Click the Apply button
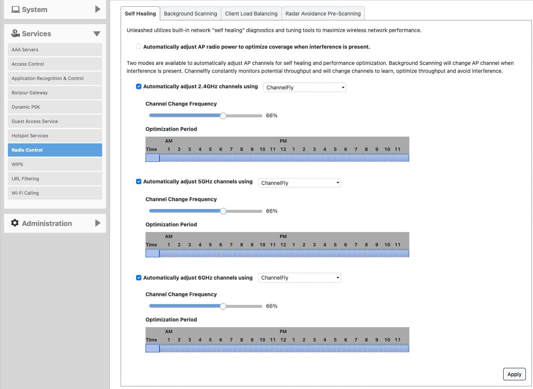 [514, 374]
